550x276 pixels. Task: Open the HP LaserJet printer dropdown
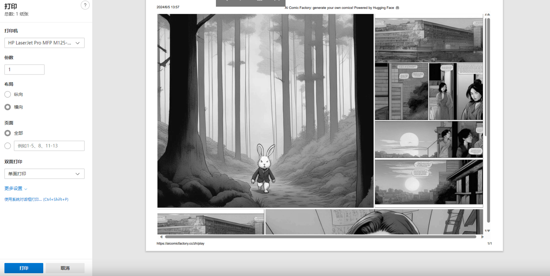pos(44,43)
